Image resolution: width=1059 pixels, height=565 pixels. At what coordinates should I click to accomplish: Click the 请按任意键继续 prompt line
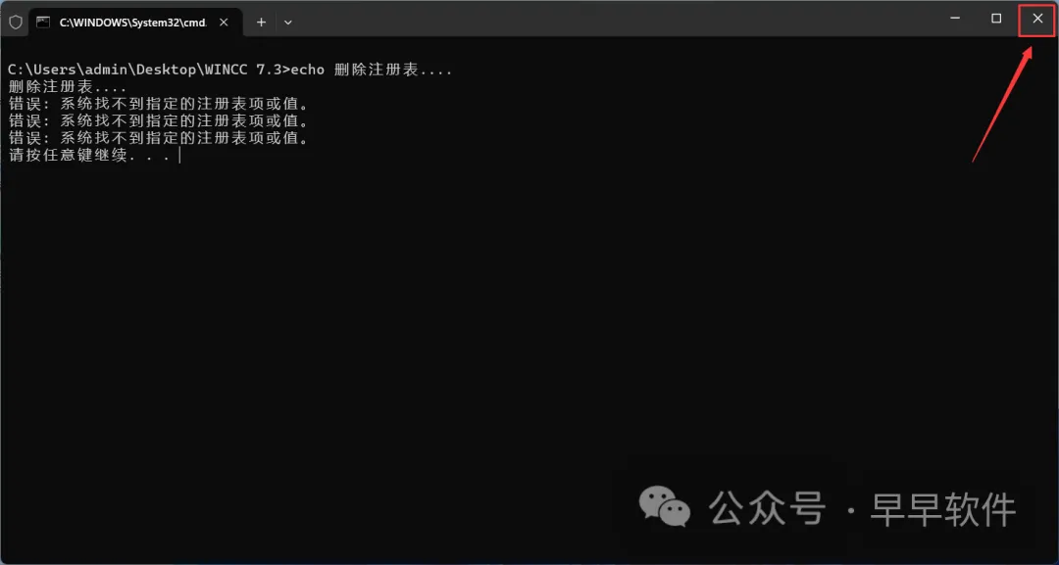pos(89,156)
